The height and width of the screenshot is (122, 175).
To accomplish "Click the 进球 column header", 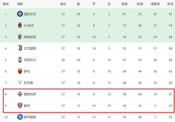I will [x=124, y=4].
